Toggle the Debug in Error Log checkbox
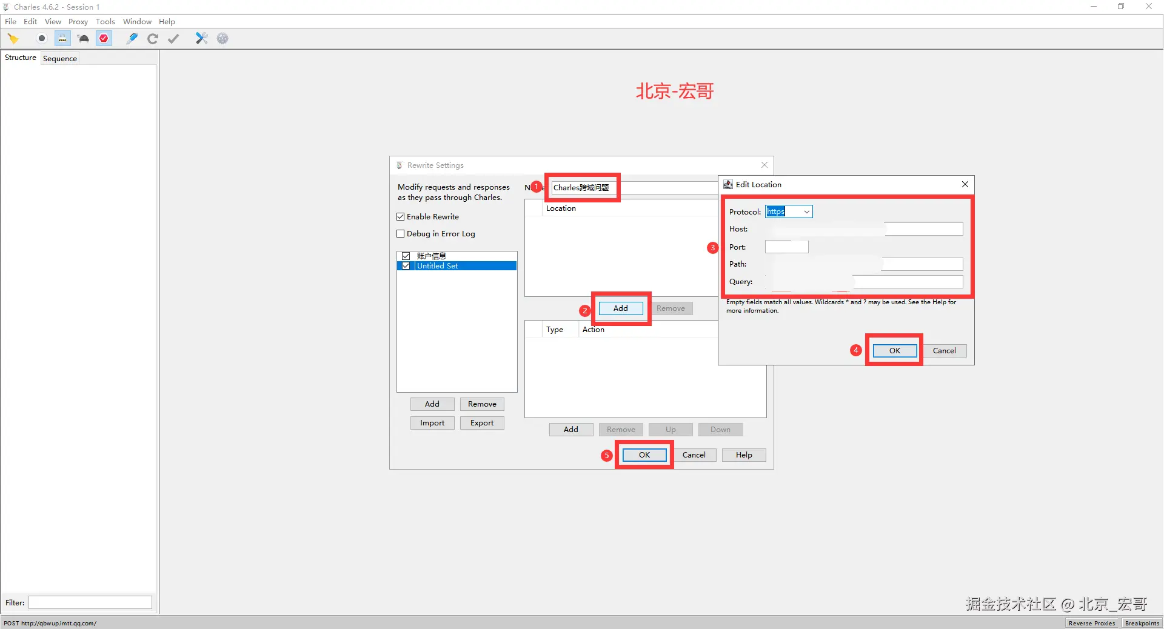This screenshot has height=629, width=1164. (x=401, y=234)
